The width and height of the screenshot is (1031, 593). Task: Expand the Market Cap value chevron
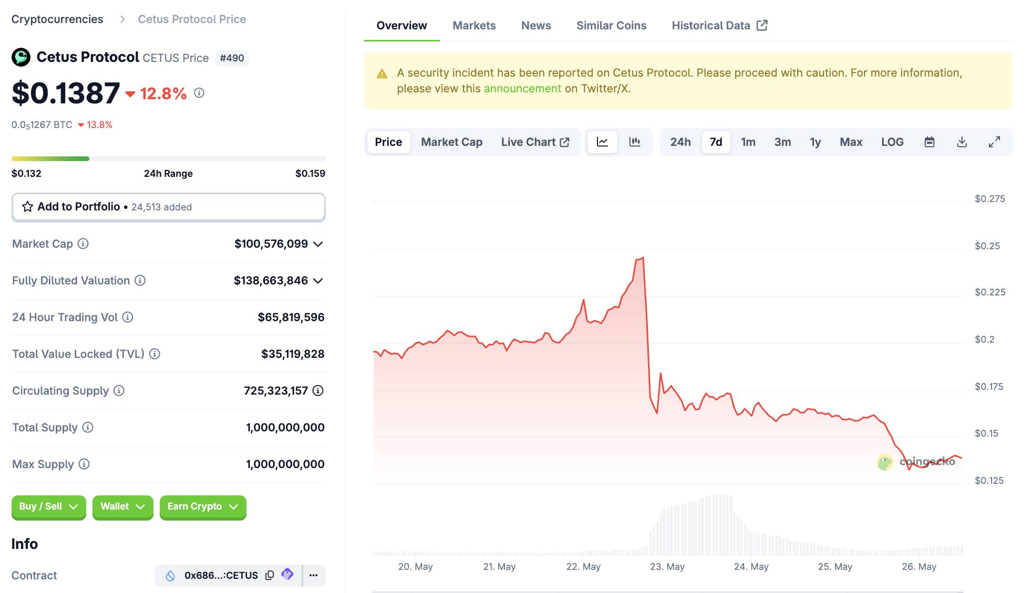318,244
